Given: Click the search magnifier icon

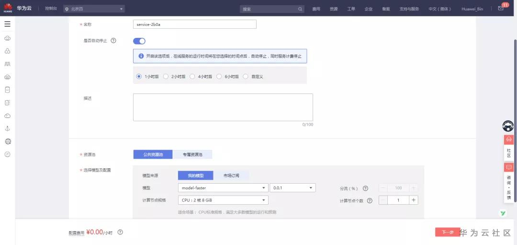Looking at the screenshot, I should point(300,9).
